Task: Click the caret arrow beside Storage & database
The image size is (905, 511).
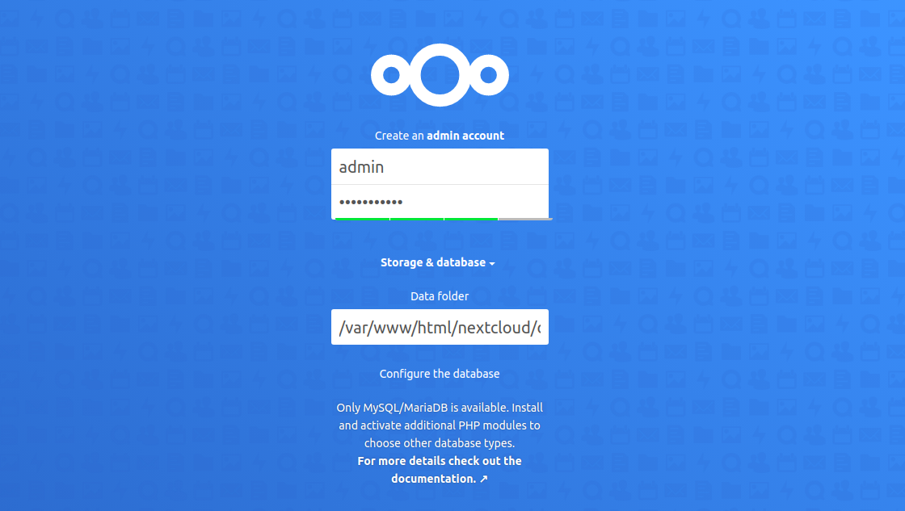Action: [x=492, y=264]
